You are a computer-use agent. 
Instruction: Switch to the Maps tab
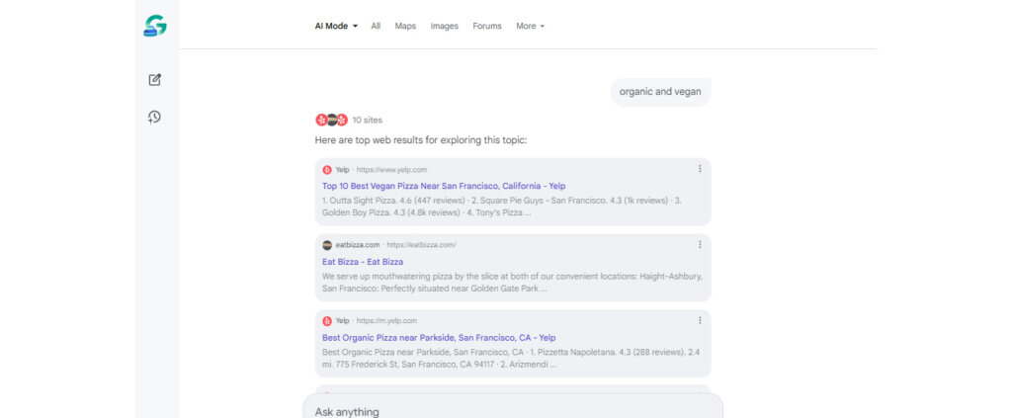[x=405, y=26]
